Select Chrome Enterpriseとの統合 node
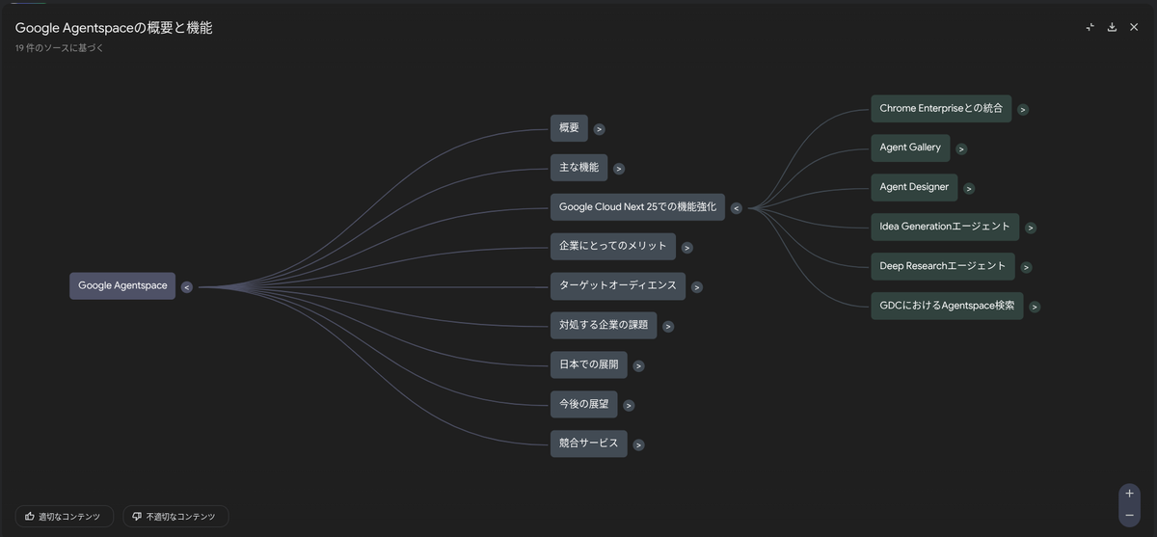Image resolution: width=1157 pixels, height=537 pixels. point(941,108)
